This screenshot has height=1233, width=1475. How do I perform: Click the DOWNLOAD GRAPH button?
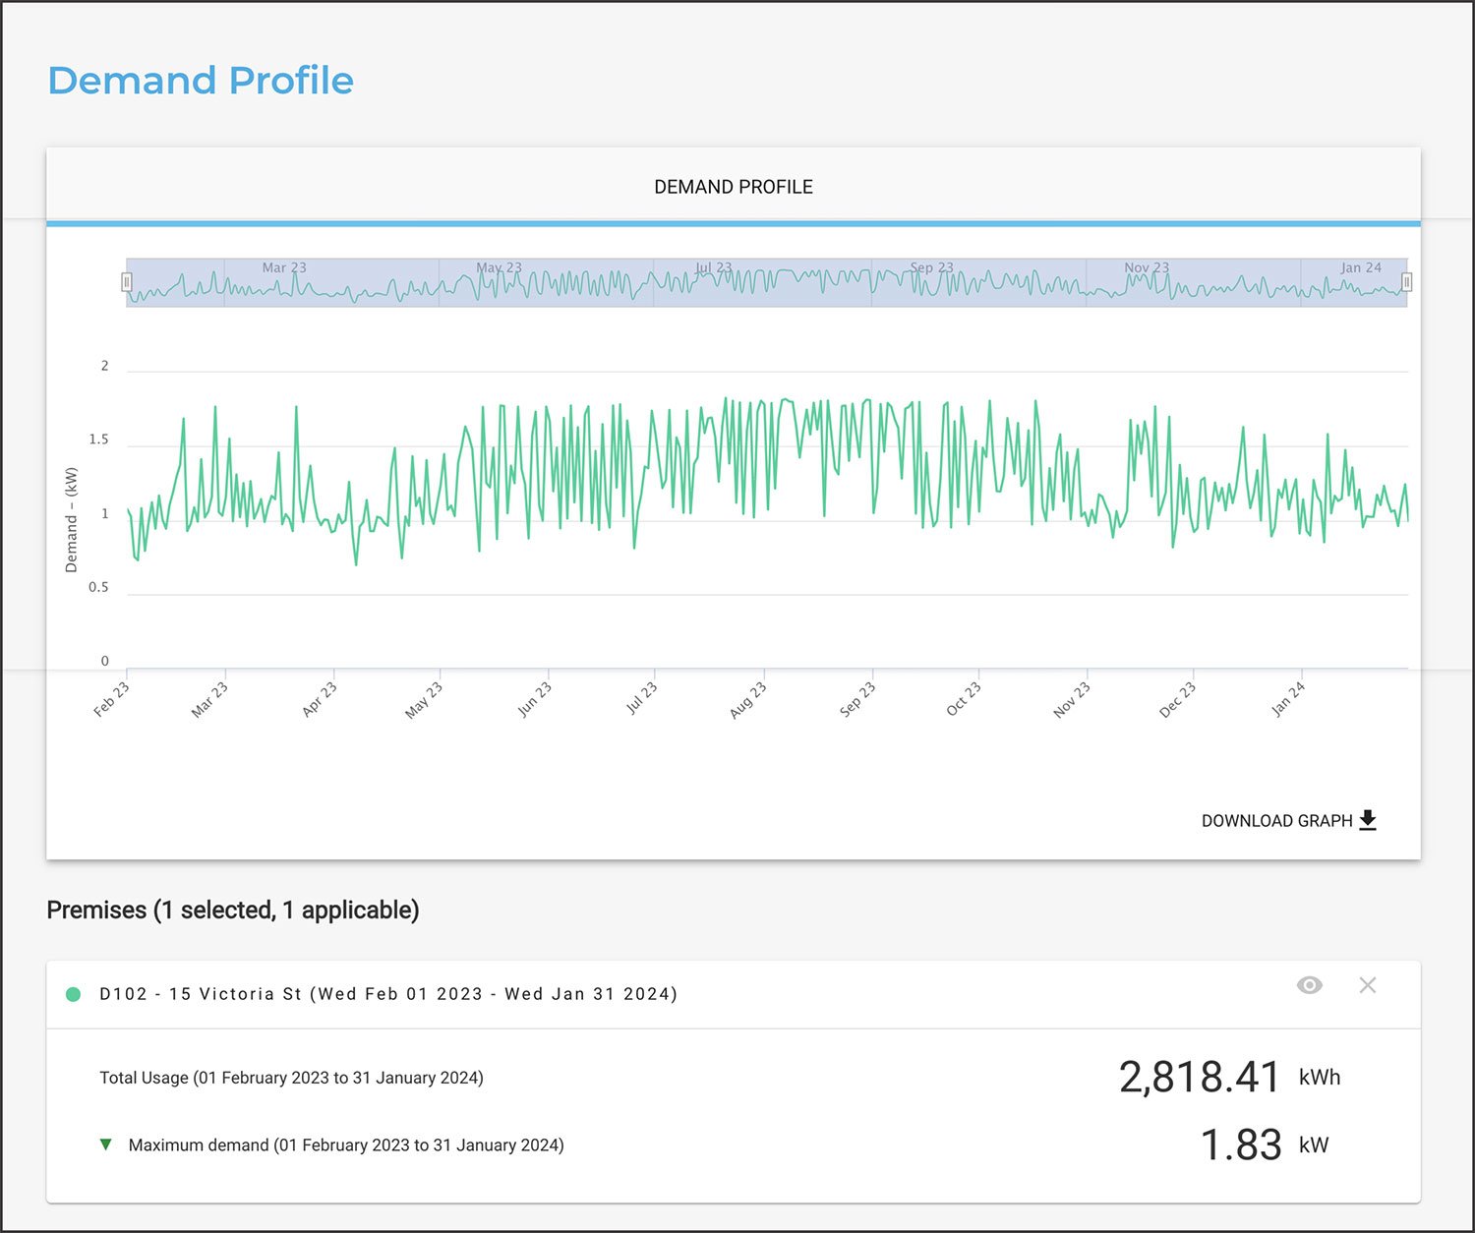[x=1289, y=821]
